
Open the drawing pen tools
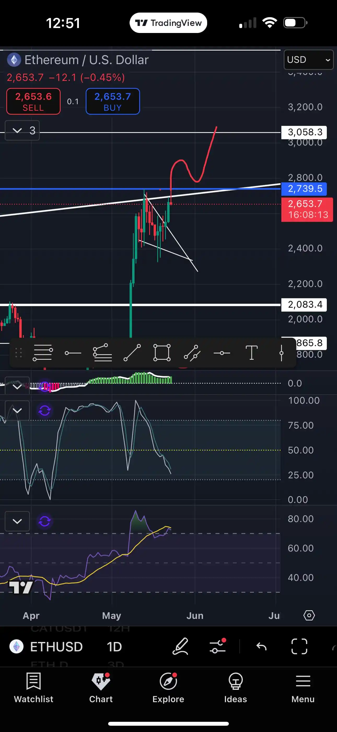pos(181,646)
